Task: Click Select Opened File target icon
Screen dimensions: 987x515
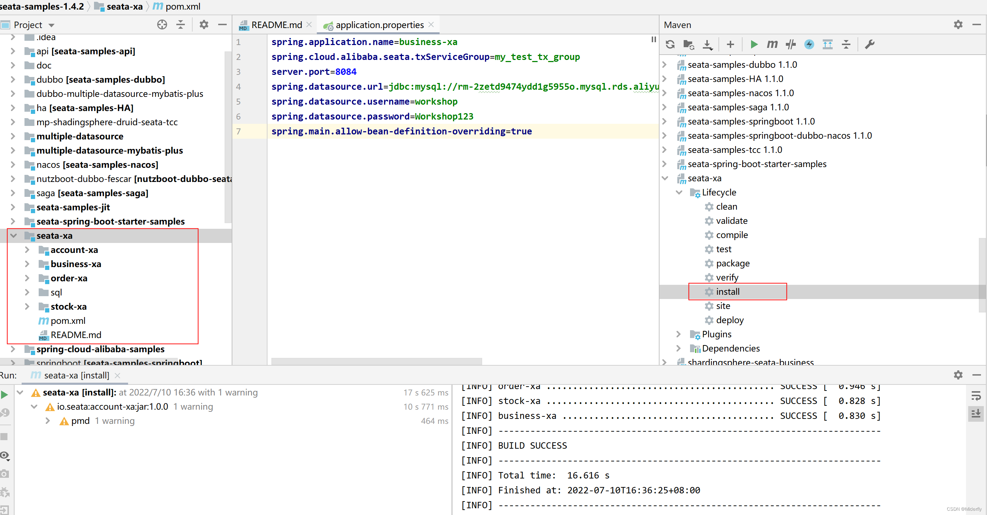Action: coord(162,25)
